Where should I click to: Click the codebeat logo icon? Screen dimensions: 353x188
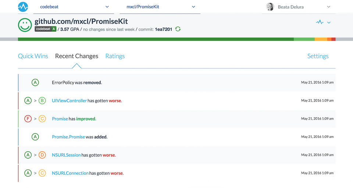(x=23, y=7)
